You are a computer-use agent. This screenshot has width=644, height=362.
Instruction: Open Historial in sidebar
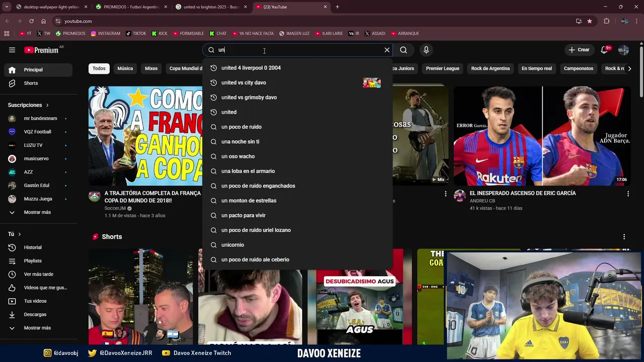point(38,247)
